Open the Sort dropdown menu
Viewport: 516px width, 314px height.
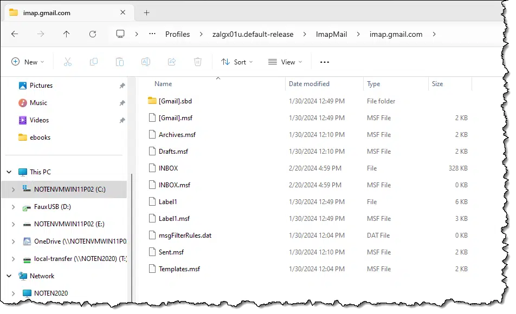237,62
